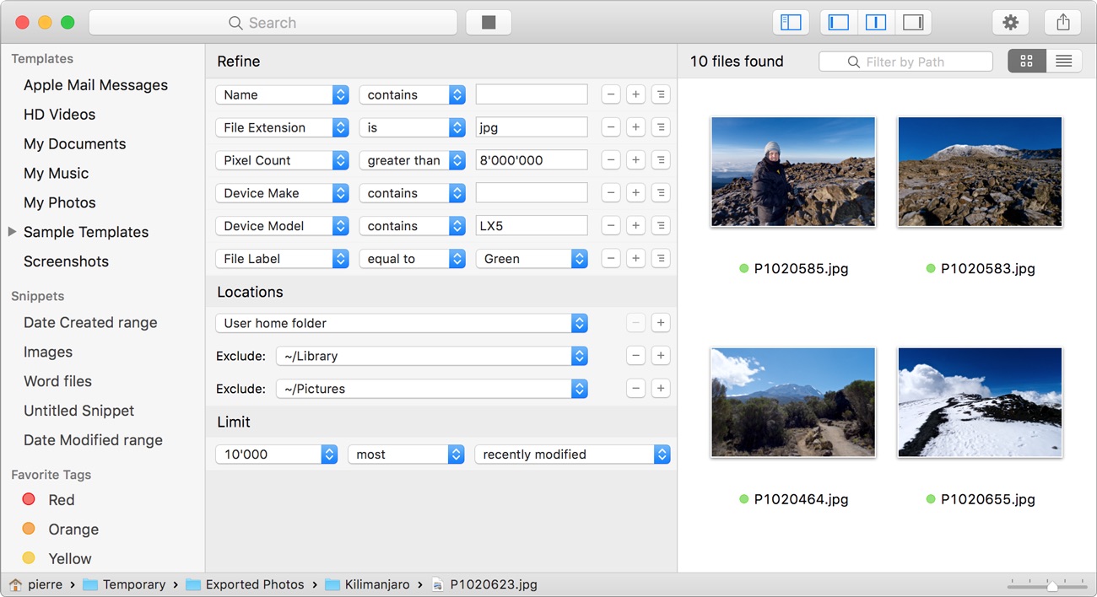The width and height of the screenshot is (1097, 597).
Task: Remove the Device Make criterion row
Action: click(x=611, y=193)
